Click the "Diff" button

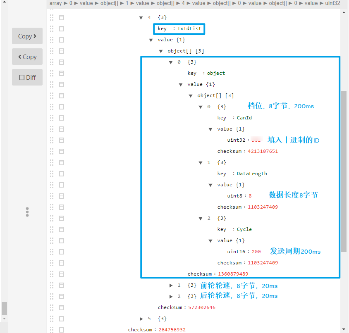(x=27, y=77)
